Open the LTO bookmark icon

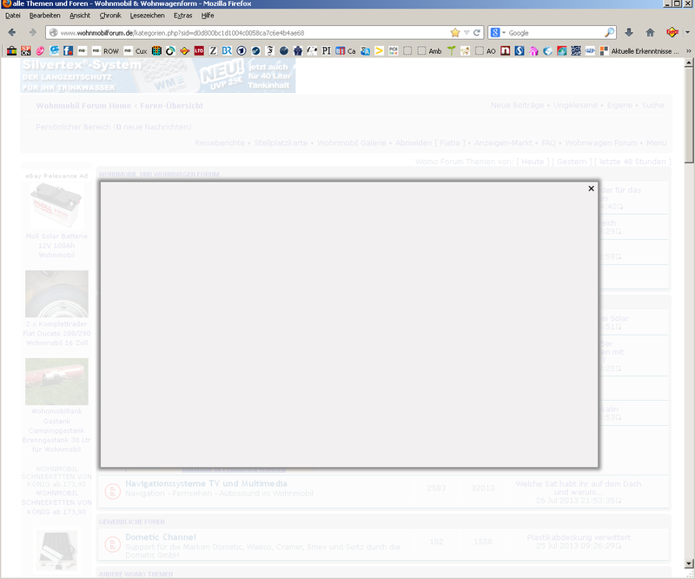199,51
